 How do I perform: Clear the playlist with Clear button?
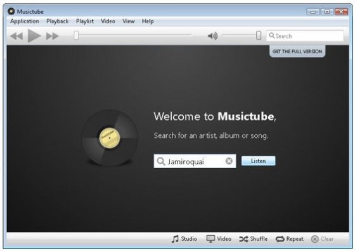[x=322, y=239]
